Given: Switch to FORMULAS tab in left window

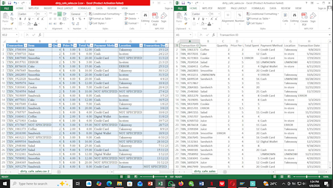Looking at the screenshot, I should pyautogui.click(x=84, y=8).
